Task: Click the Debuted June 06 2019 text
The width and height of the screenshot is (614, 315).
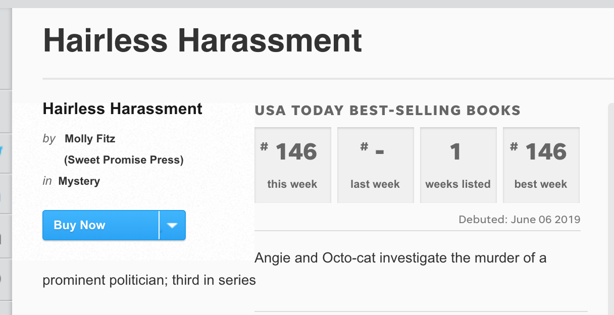Action: 520,220
